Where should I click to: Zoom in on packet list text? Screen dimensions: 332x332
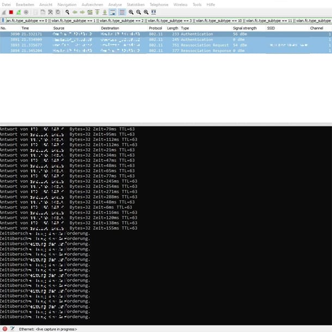pyautogui.click(x=131, y=12)
